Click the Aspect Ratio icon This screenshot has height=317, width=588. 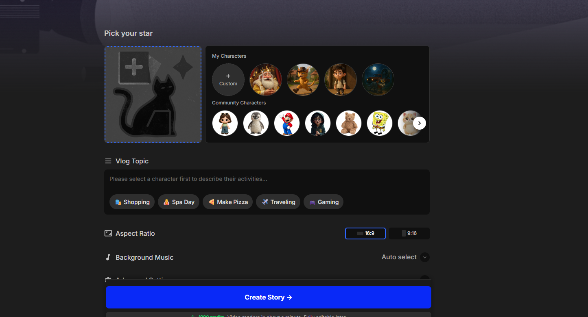108,233
